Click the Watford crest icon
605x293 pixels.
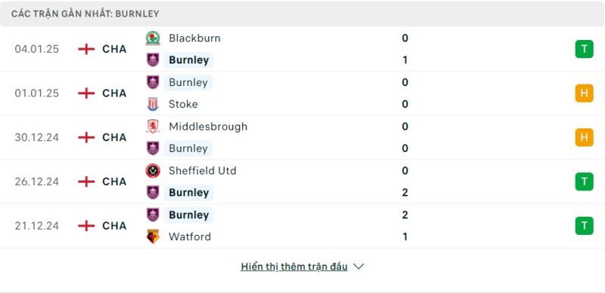click(x=153, y=236)
